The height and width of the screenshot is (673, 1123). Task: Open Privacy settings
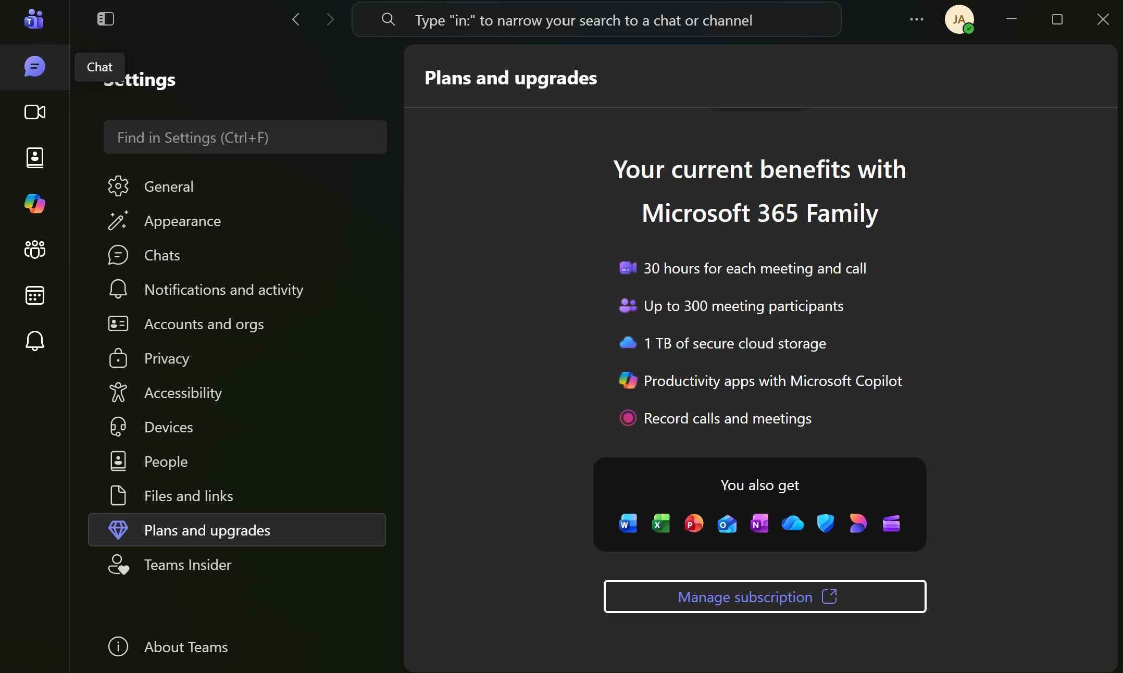[x=237, y=358]
